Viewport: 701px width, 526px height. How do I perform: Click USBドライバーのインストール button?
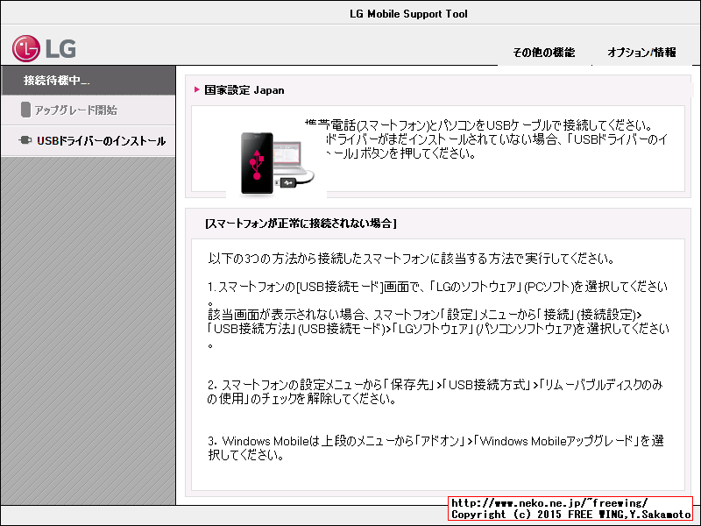[x=89, y=141]
